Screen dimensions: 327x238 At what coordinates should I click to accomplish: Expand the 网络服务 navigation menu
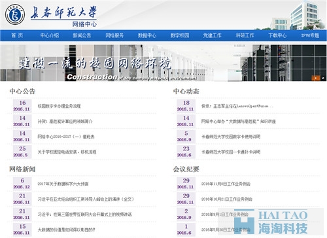pos(114,35)
